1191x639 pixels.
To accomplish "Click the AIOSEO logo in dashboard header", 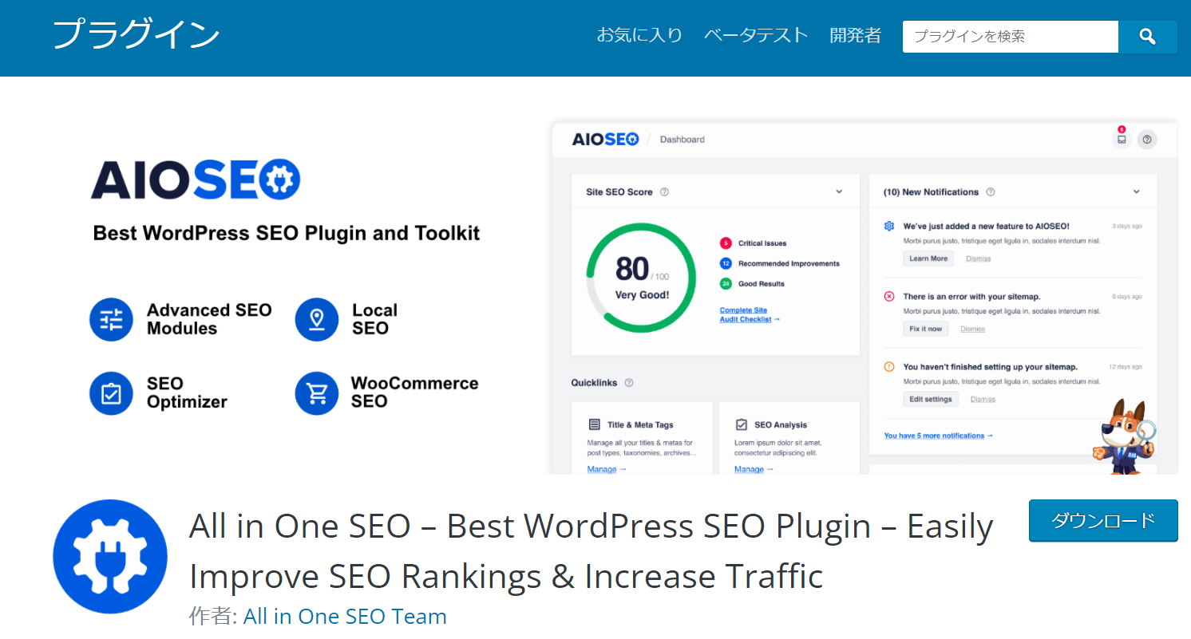I will coord(606,140).
